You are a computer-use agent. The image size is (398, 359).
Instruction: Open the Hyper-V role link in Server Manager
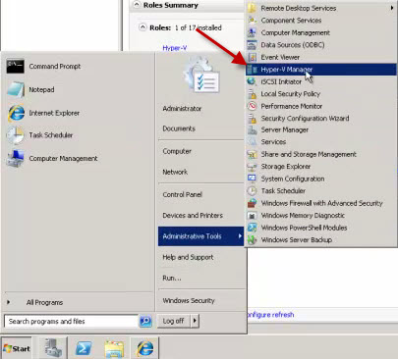pyautogui.click(x=175, y=48)
